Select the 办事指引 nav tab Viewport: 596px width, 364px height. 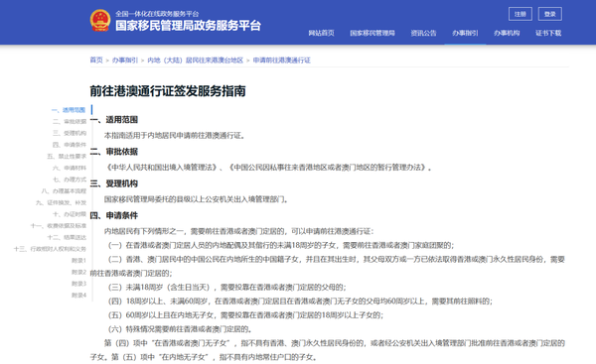[x=465, y=33]
